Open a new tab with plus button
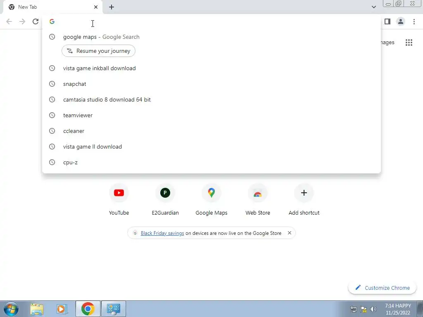This screenshot has width=423, height=317. tap(112, 7)
